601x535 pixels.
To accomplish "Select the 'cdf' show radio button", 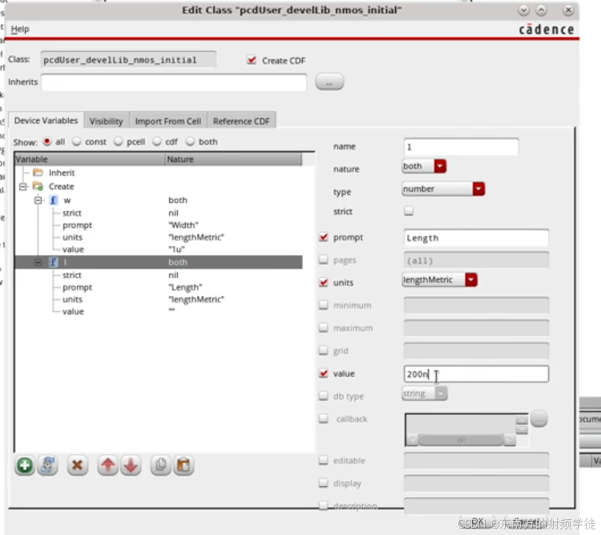I will pyautogui.click(x=156, y=142).
